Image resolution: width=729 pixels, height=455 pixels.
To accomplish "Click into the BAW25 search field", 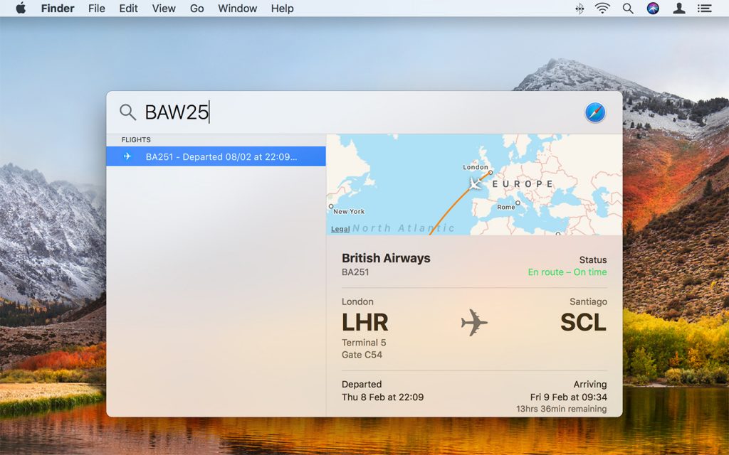I will [x=356, y=112].
